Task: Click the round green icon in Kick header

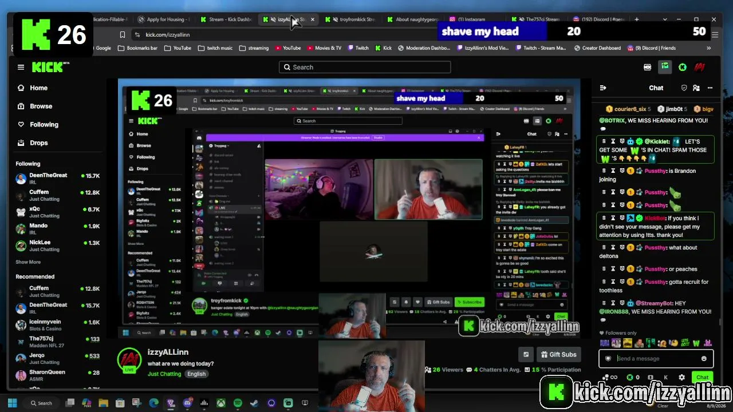Action: coord(682,67)
